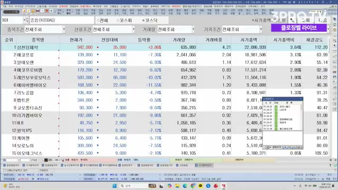338x190 pixels.
Task: Select the 원익IPS stock name
Action: click(24, 130)
